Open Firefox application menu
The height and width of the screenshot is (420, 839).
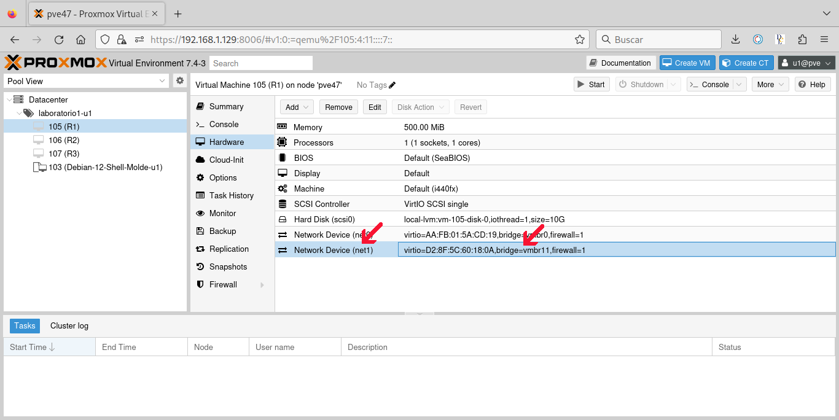[824, 39]
